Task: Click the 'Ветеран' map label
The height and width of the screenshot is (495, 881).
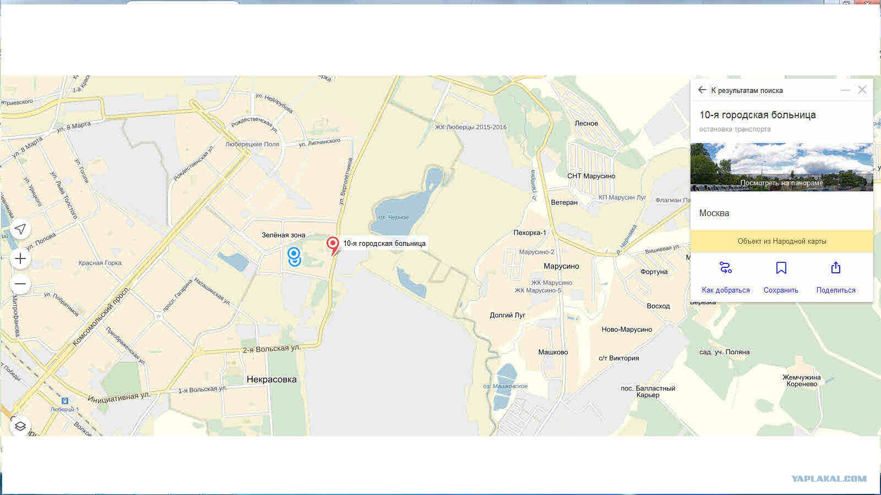Action: [x=564, y=202]
